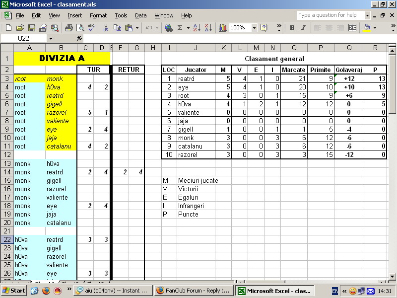
Task: Open the Name Box dropdown arrow
Action: [x=50, y=38]
